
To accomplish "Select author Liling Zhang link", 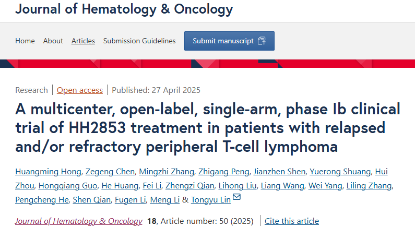I will click(x=369, y=185).
